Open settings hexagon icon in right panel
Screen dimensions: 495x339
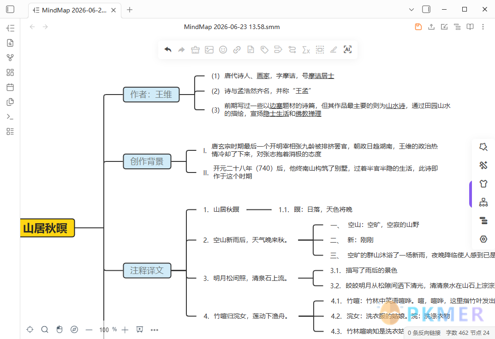483,239
